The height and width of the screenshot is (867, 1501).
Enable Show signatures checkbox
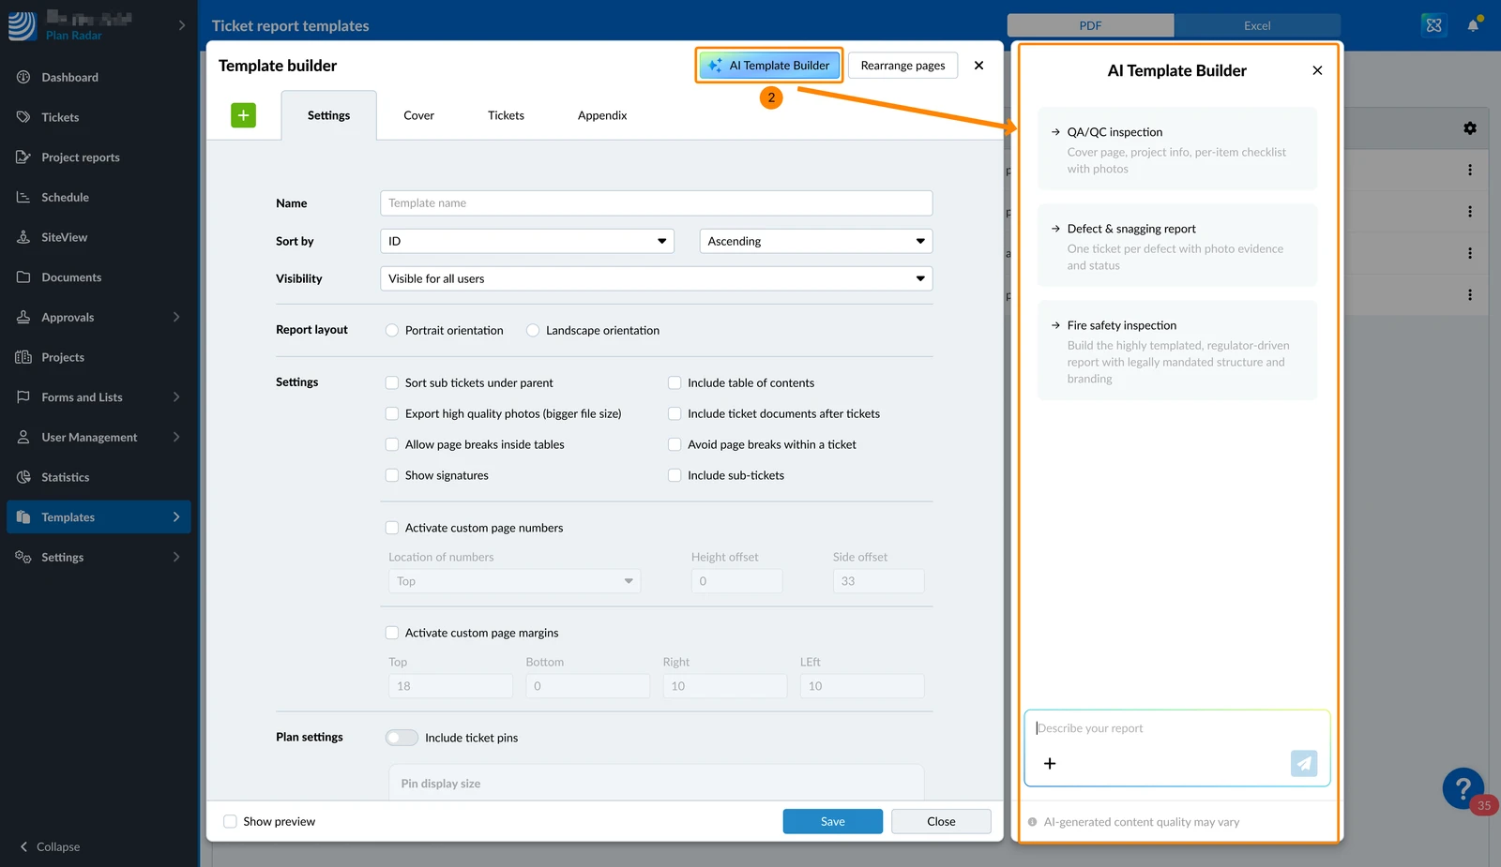[392, 475]
